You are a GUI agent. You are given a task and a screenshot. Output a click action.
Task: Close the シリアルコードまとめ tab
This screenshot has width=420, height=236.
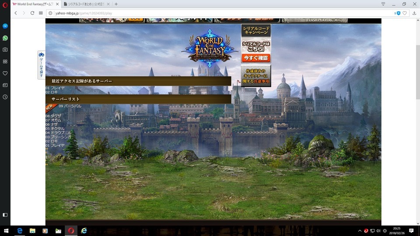[x=108, y=4]
